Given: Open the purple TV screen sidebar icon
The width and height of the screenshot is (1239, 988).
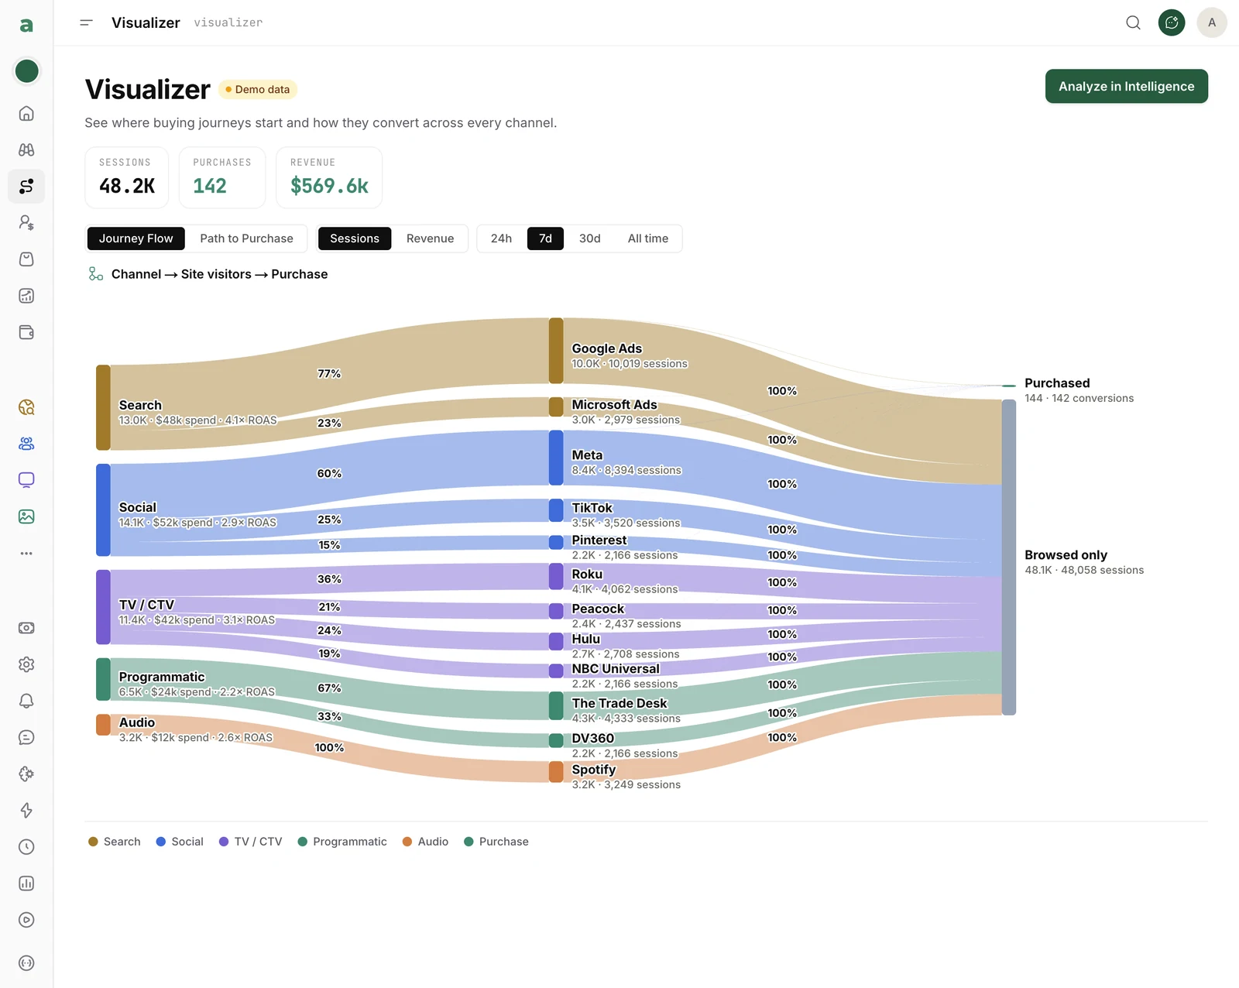Looking at the screenshot, I should click(x=26, y=480).
